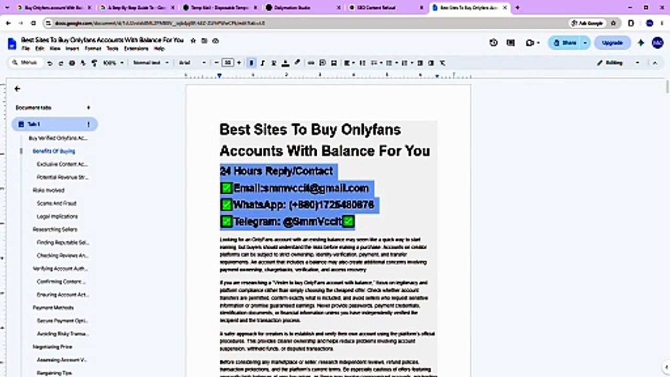Screen dimensions: 670x377
Task: Open the Help menu
Action: click(x=159, y=49)
